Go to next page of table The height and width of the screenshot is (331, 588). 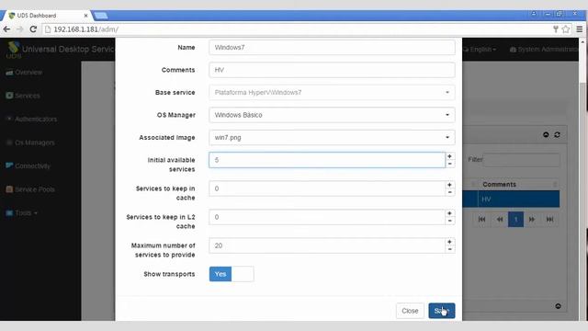[x=532, y=219]
